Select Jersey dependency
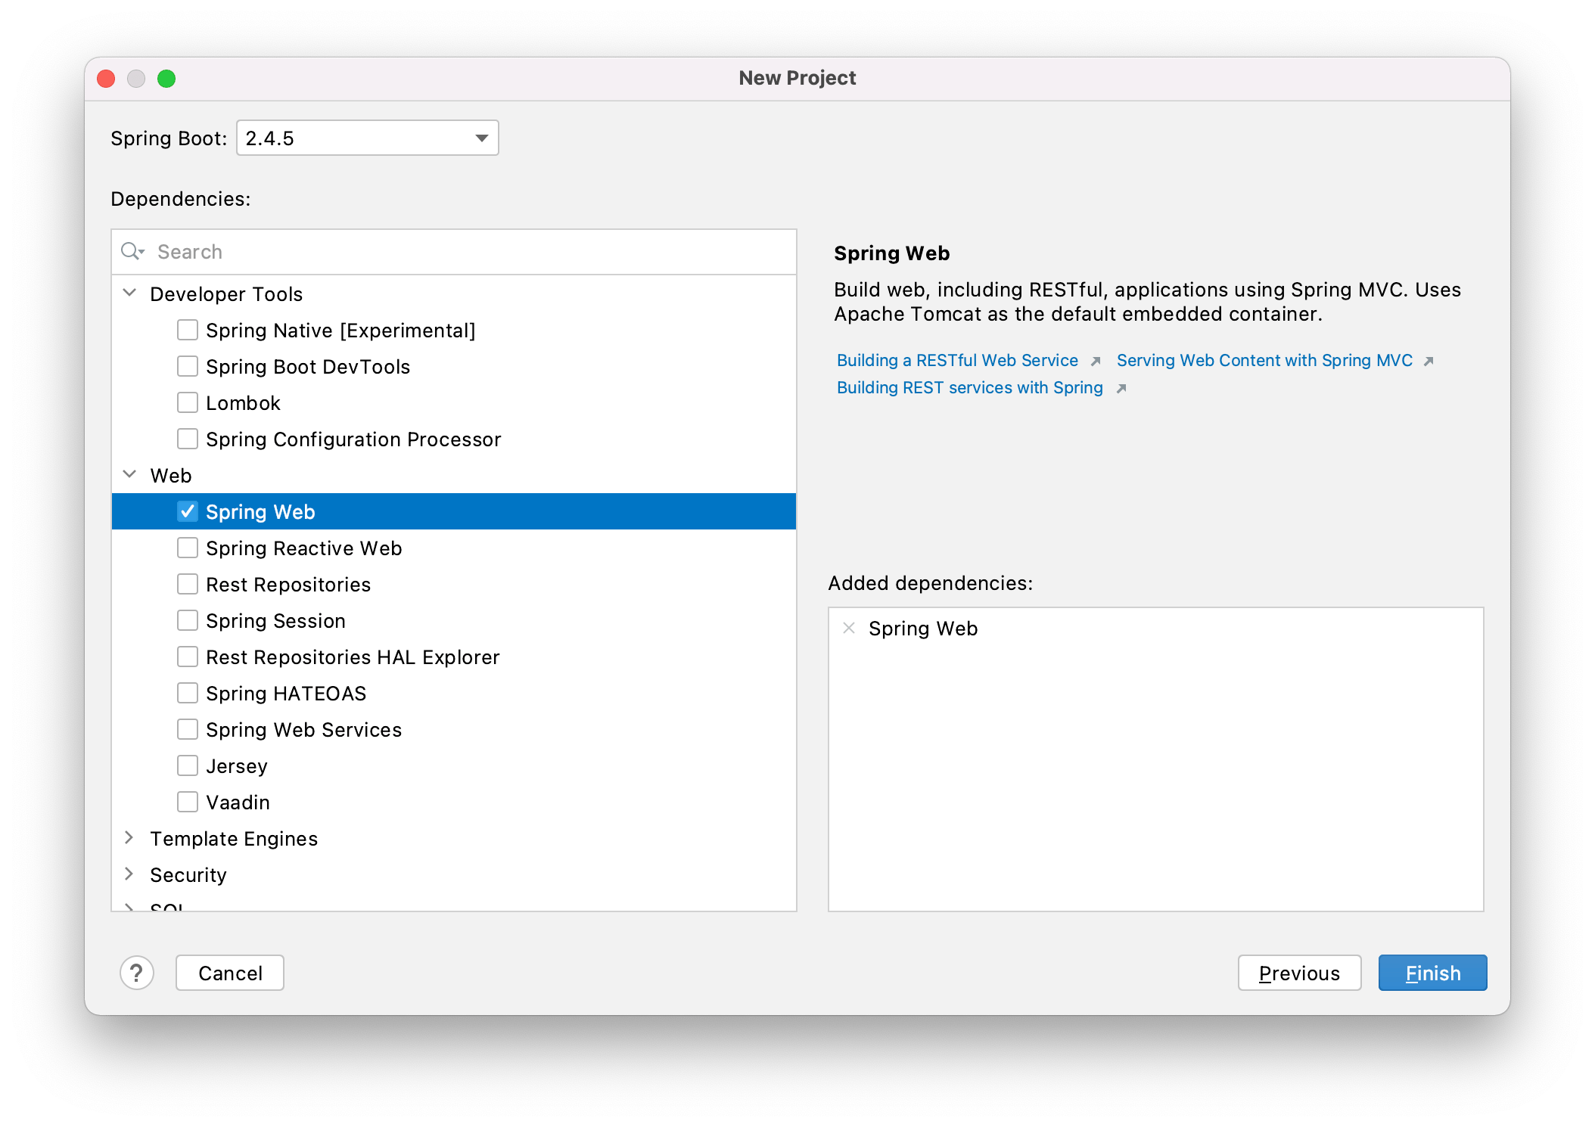 coord(188,767)
